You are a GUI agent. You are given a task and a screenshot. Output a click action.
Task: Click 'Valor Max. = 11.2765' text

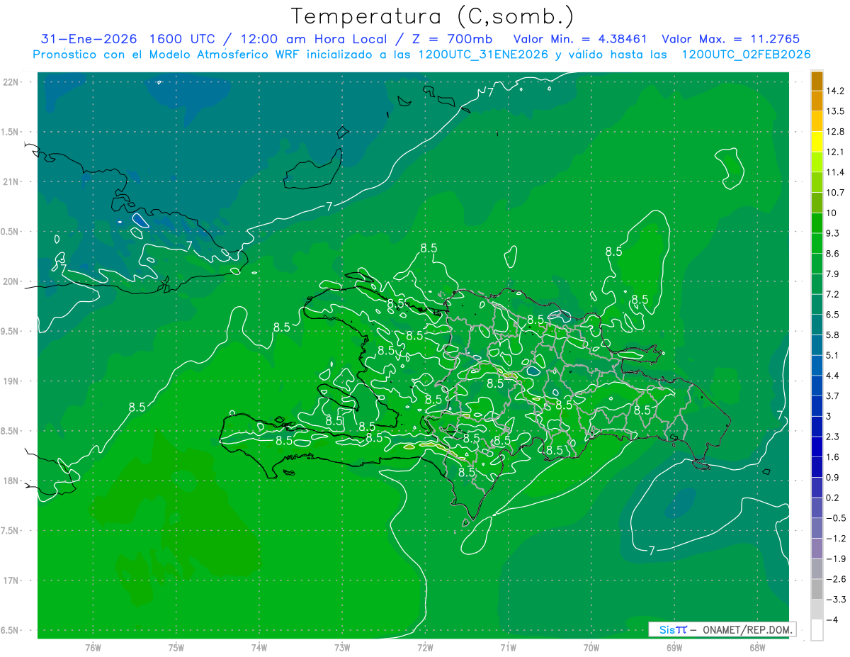(730, 39)
